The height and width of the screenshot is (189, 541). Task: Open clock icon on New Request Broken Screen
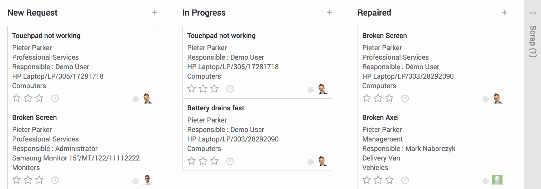[x=55, y=180]
